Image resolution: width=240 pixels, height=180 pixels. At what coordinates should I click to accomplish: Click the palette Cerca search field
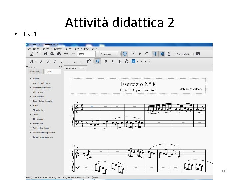click(x=53, y=72)
